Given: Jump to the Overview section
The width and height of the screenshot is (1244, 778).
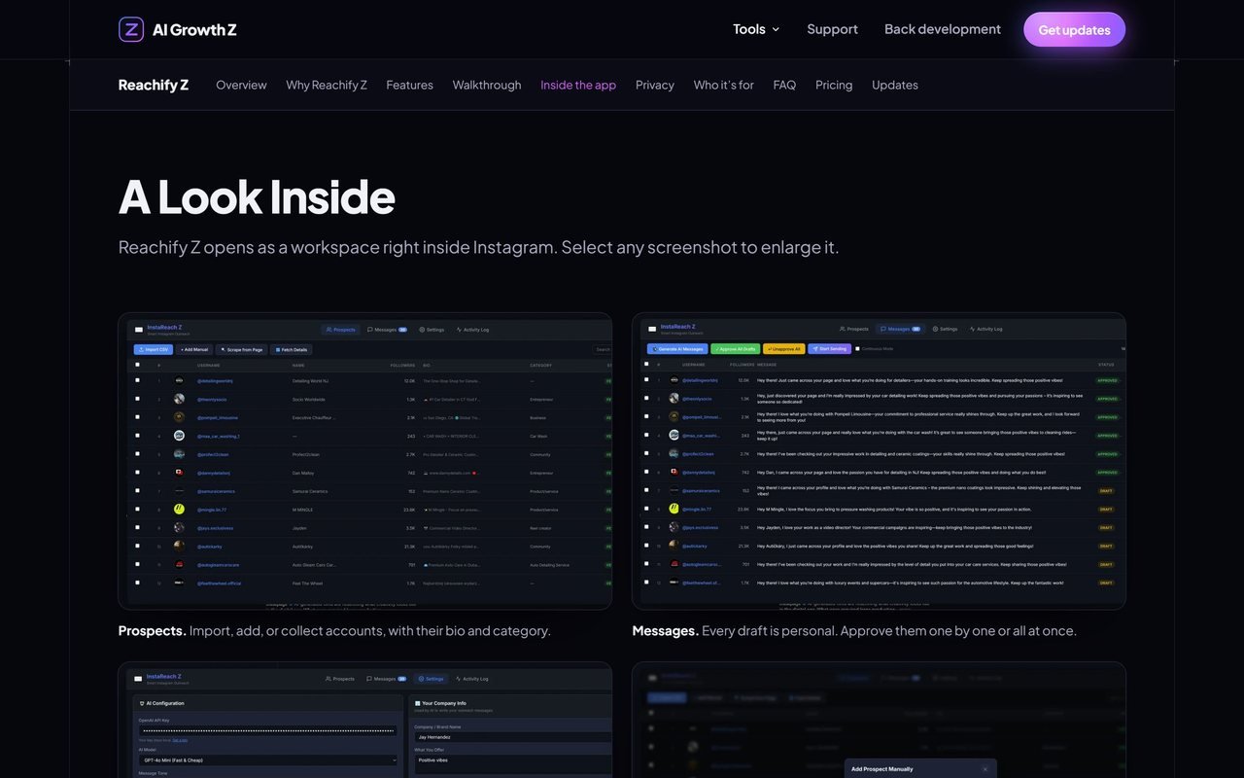Looking at the screenshot, I should (241, 85).
